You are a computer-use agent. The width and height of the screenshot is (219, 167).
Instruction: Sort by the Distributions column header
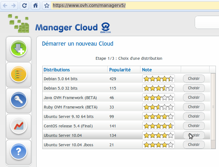57,70
